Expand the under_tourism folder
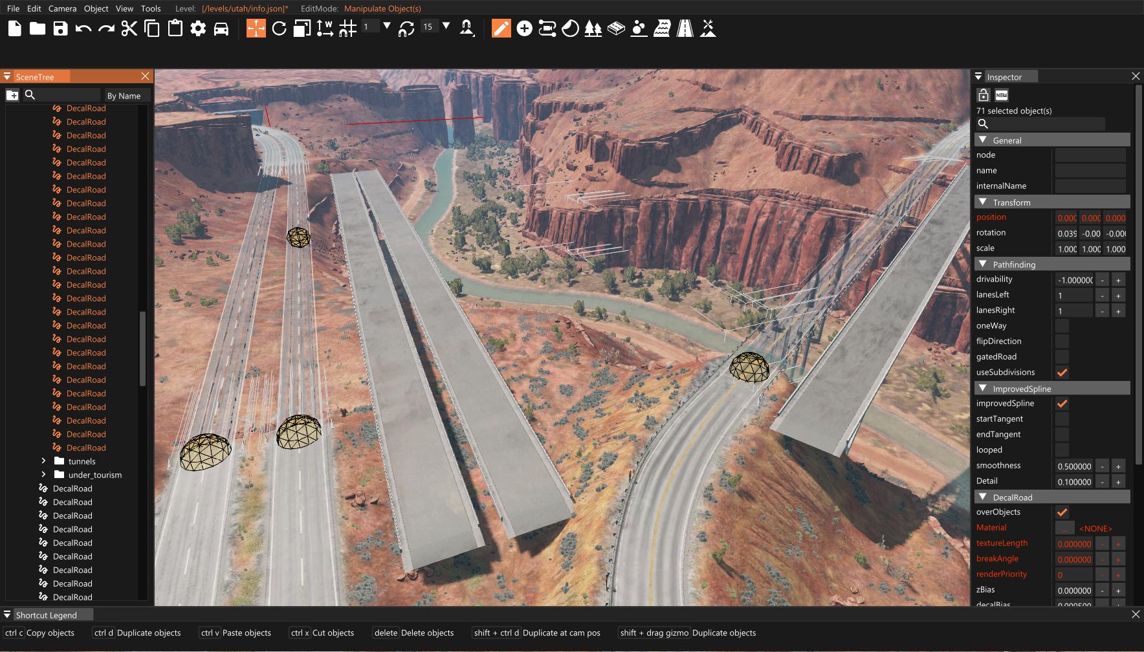1144x652 pixels. [43, 475]
